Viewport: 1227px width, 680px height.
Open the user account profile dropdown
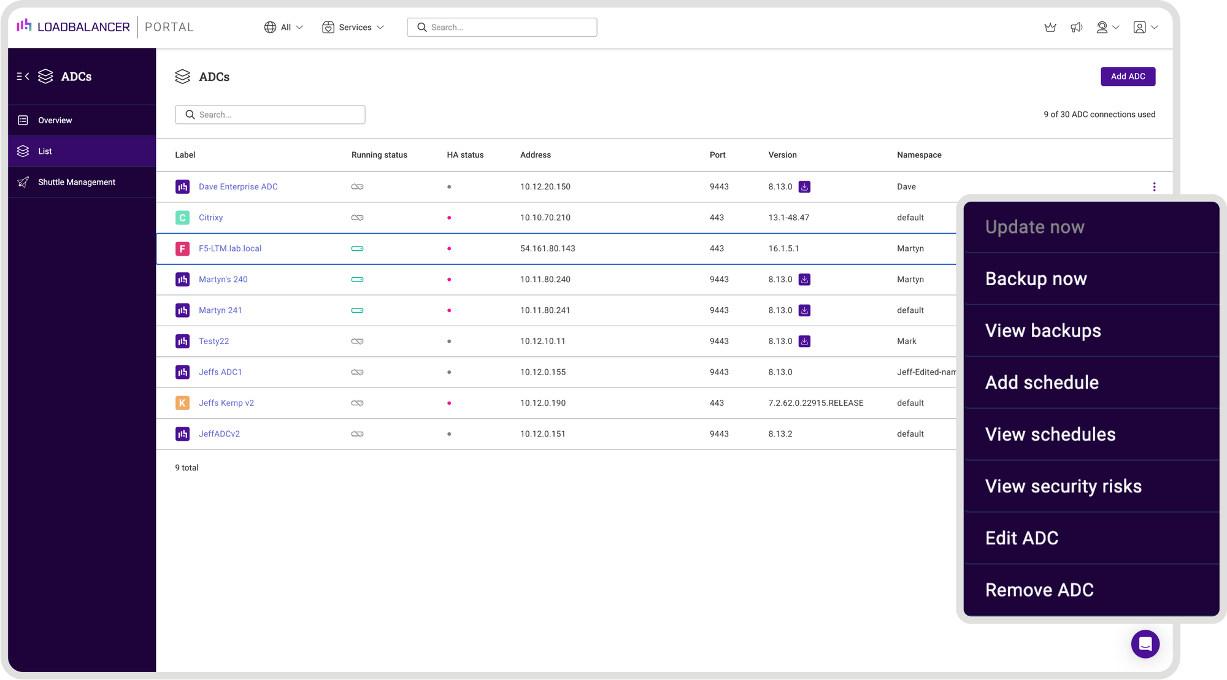point(1145,27)
